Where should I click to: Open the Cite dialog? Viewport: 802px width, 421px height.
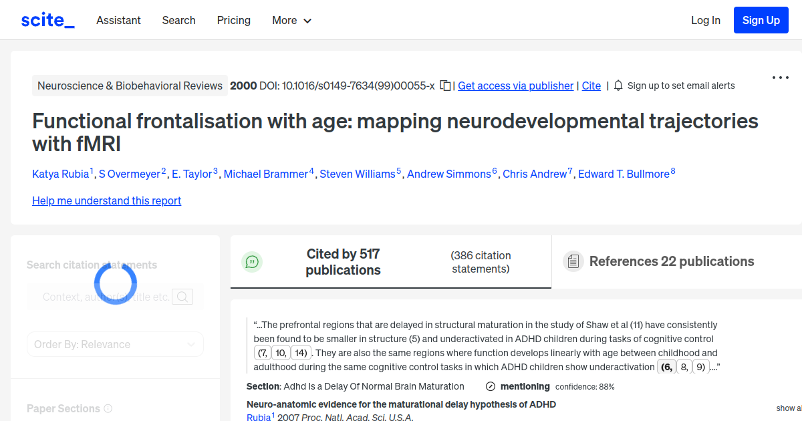click(591, 86)
